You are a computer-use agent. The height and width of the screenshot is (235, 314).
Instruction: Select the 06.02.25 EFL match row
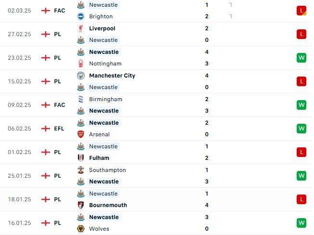(156, 129)
